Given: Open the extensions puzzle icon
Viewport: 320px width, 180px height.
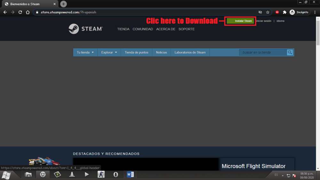Looking at the screenshot, I should point(284,12).
